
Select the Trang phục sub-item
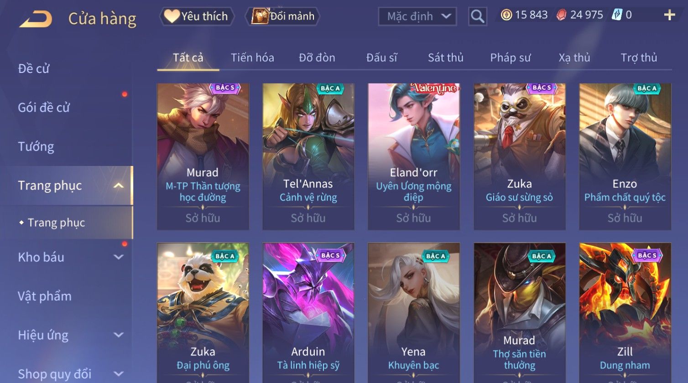pyautogui.click(x=56, y=223)
